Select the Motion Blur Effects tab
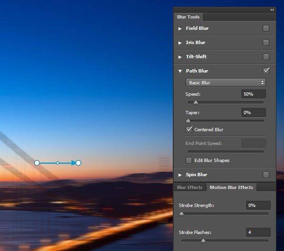This screenshot has width=284, height=251. coord(231,188)
